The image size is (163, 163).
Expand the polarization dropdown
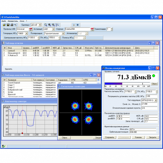[63, 33]
